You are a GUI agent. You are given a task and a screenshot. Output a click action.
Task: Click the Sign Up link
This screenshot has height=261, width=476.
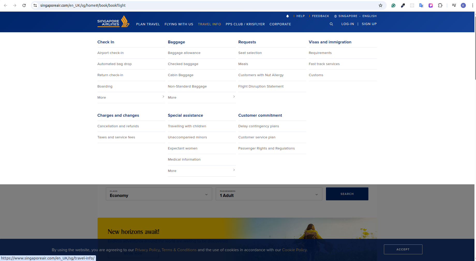[369, 24]
